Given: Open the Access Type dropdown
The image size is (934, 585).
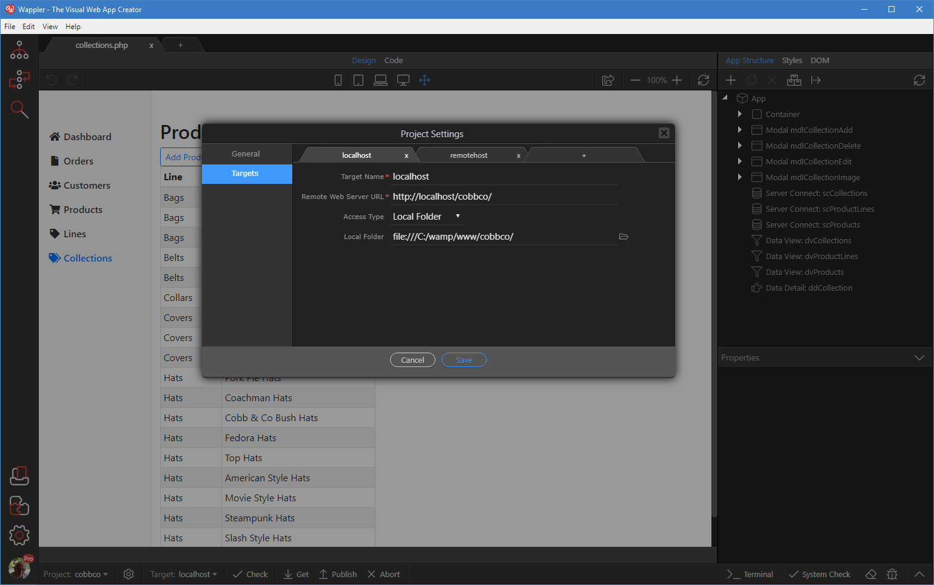Looking at the screenshot, I should coord(427,217).
